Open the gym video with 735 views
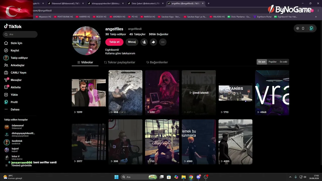This screenshot has height=181, width=322. 162,142
